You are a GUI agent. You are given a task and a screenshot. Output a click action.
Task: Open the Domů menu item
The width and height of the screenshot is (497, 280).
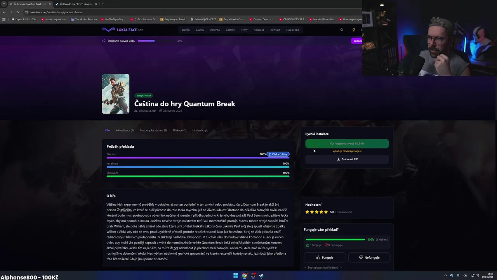(186, 30)
